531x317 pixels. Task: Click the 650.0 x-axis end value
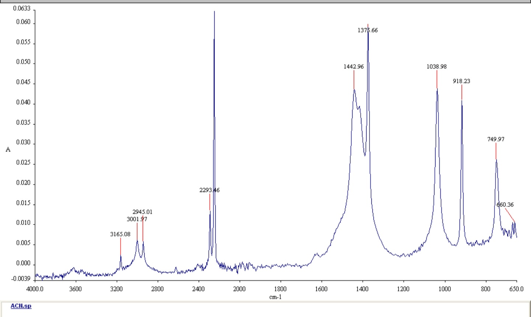[516, 289]
